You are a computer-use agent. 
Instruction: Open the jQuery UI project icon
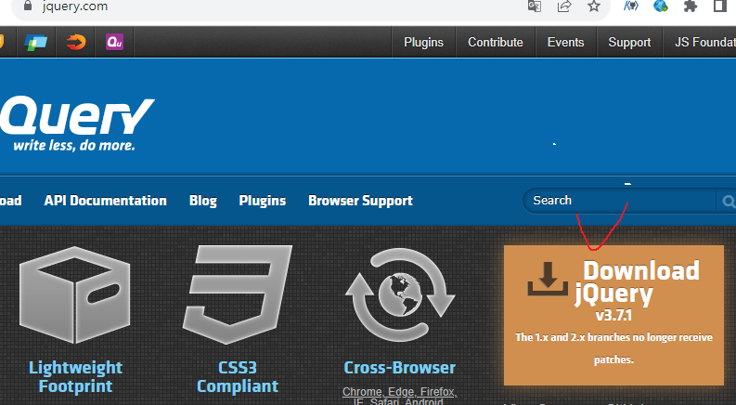pyautogui.click(x=36, y=43)
